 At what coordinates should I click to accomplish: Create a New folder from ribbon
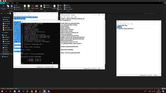[41, 7]
